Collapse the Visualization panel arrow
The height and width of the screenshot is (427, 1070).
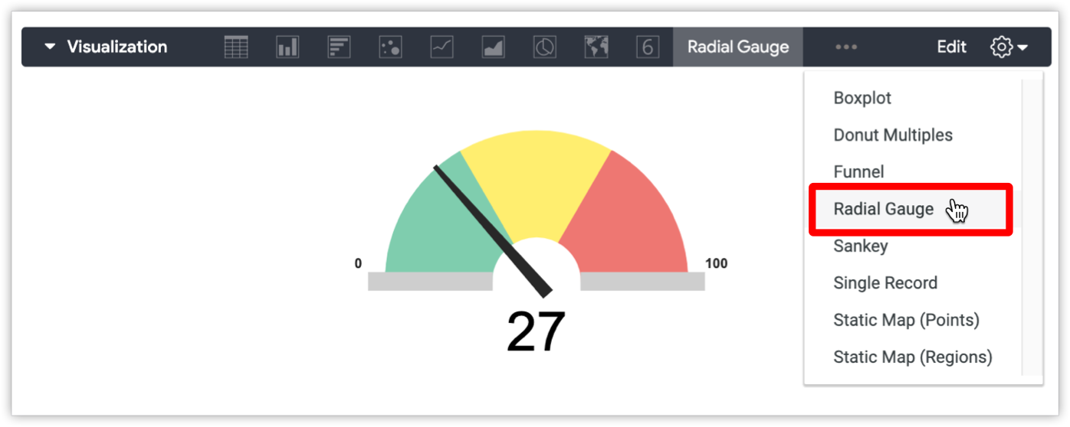[50, 47]
